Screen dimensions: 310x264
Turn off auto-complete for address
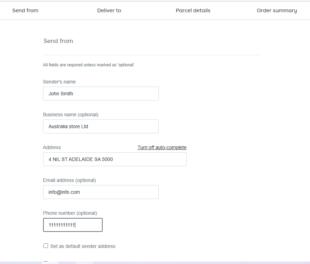[x=162, y=147]
